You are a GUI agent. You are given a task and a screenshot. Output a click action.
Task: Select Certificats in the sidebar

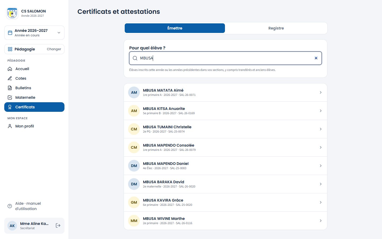pyautogui.click(x=34, y=107)
